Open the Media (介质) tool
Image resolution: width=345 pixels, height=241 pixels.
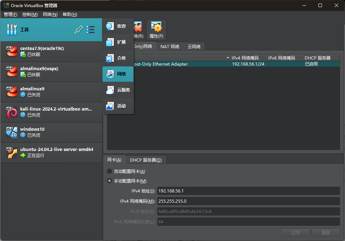tap(118, 58)
